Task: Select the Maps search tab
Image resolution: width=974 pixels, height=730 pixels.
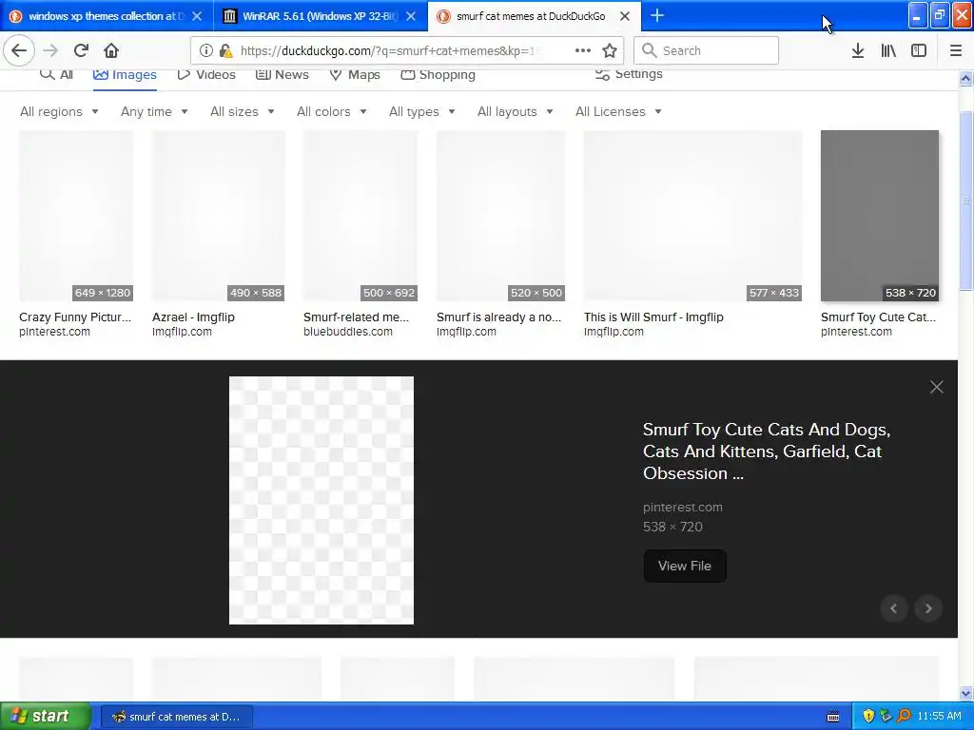Action: (x=355, y=74)
